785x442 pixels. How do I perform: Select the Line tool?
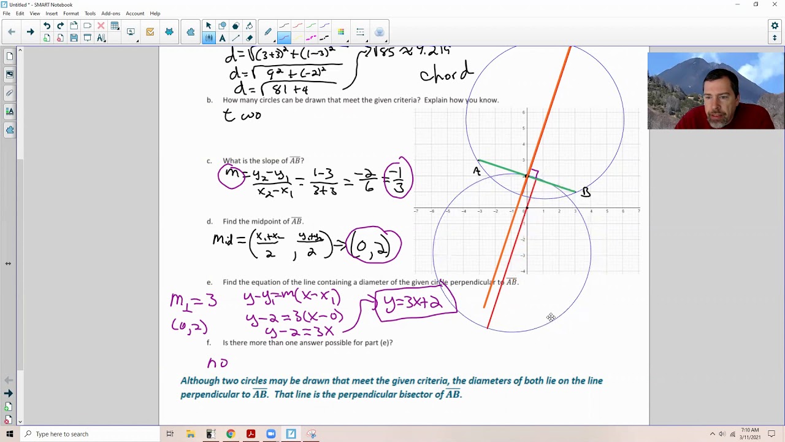[235, 38]
